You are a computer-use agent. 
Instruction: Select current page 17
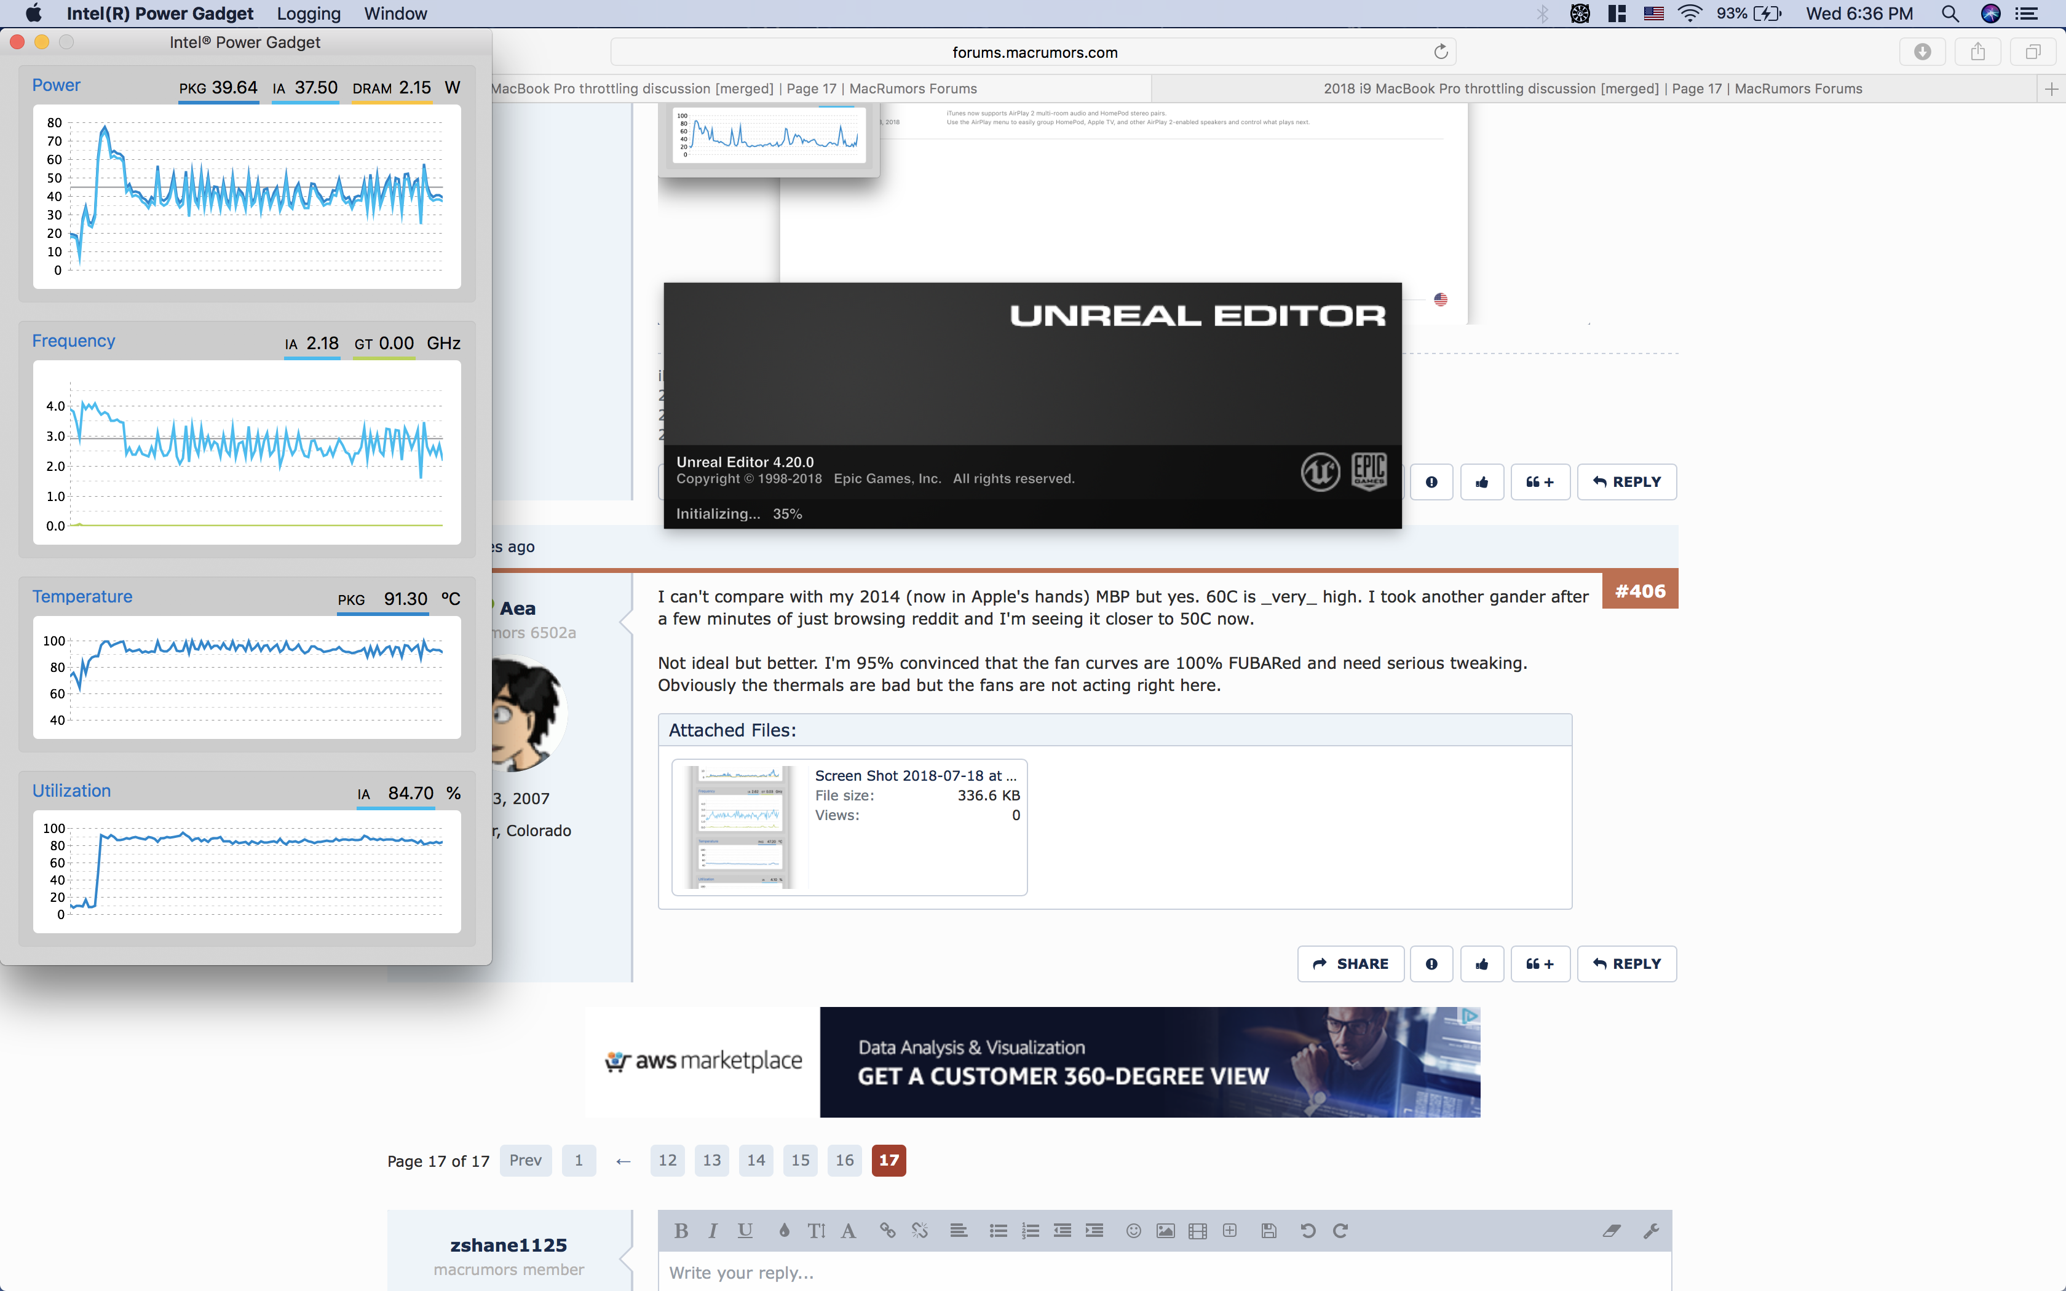coord(889,1161)
